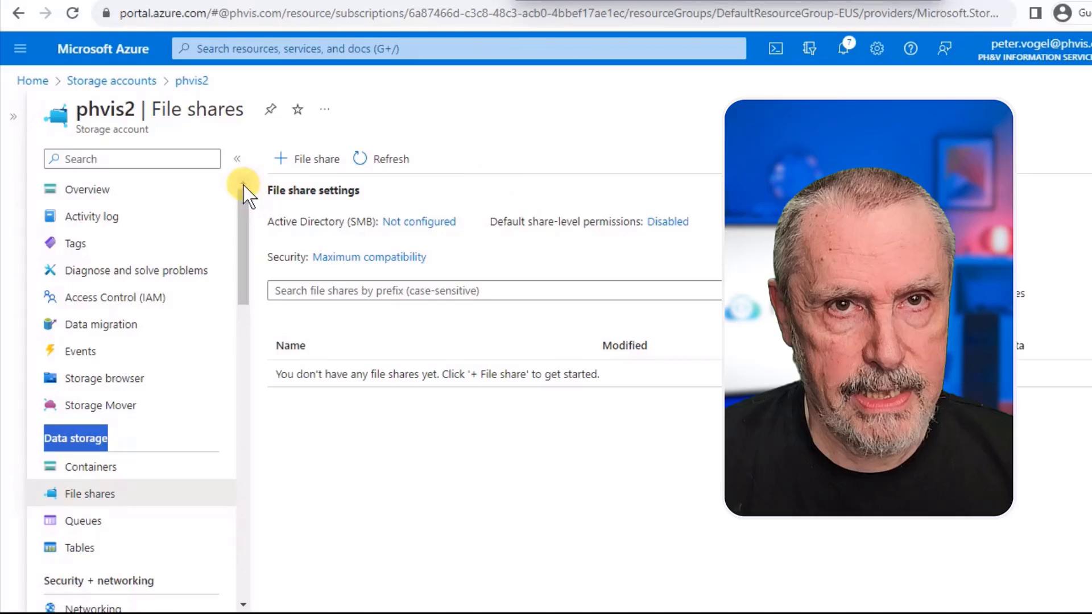1092x614 pixels.
Task: Focus the search file shares by prefix field
Action: [x=495, y=291]
